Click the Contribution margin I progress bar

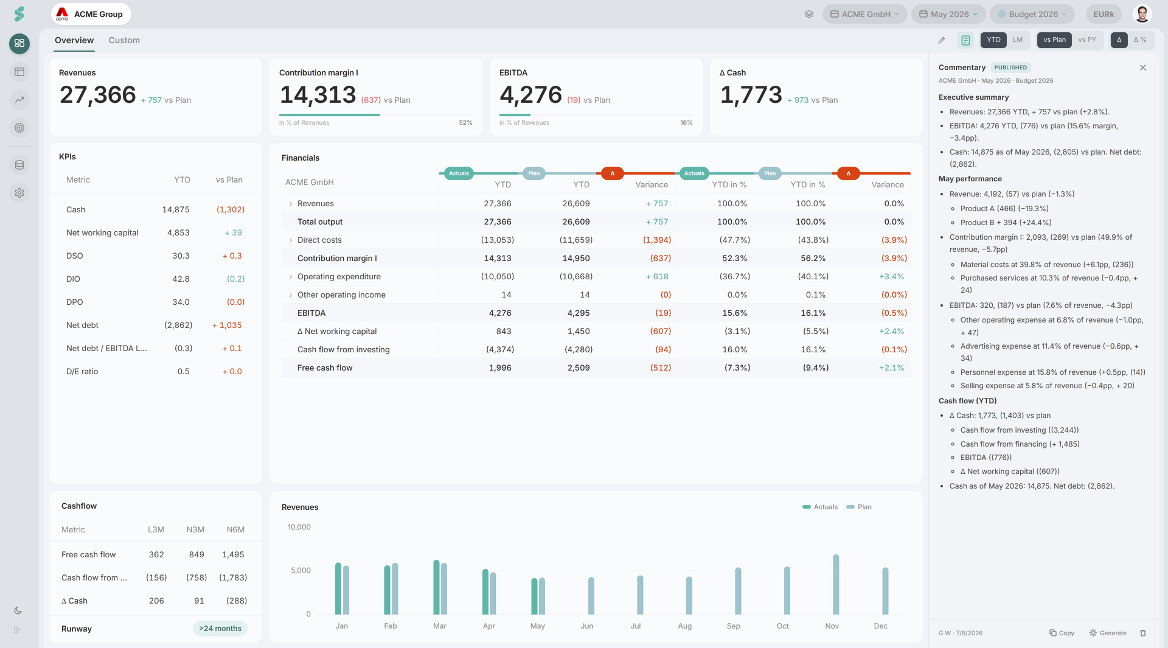point(375,114)
